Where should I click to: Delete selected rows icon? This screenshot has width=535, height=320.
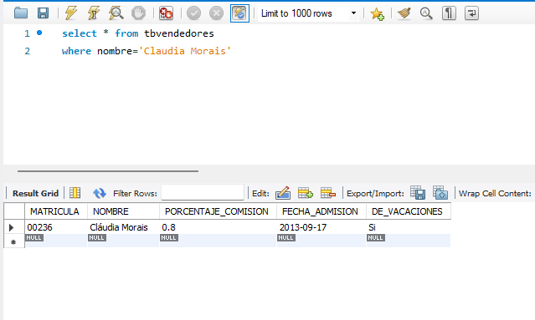coord(328,193)
